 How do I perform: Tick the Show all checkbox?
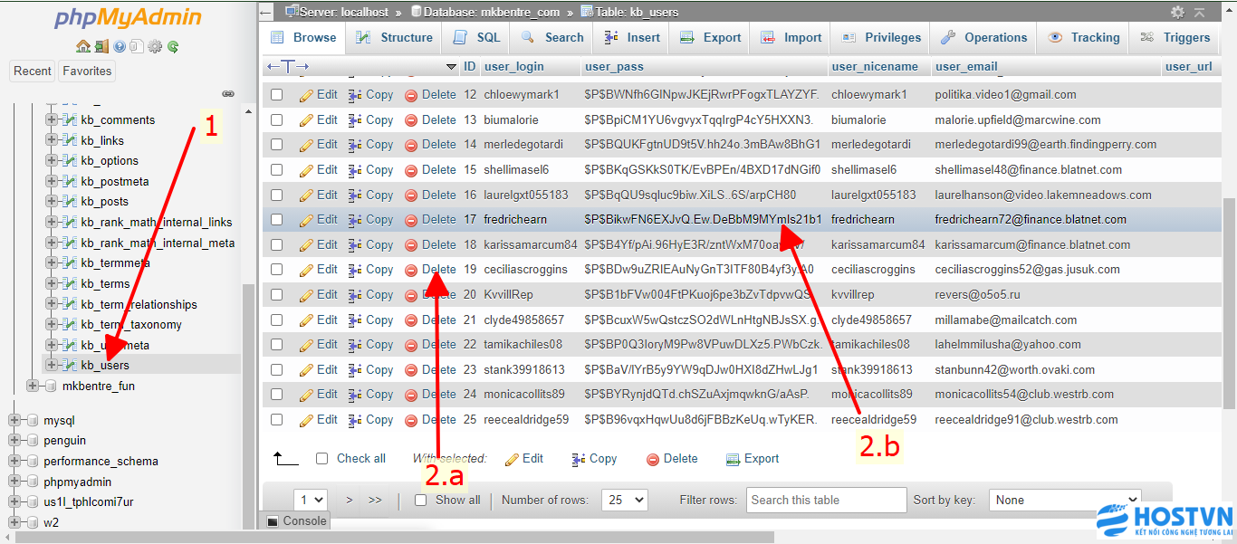pos(420,500)
